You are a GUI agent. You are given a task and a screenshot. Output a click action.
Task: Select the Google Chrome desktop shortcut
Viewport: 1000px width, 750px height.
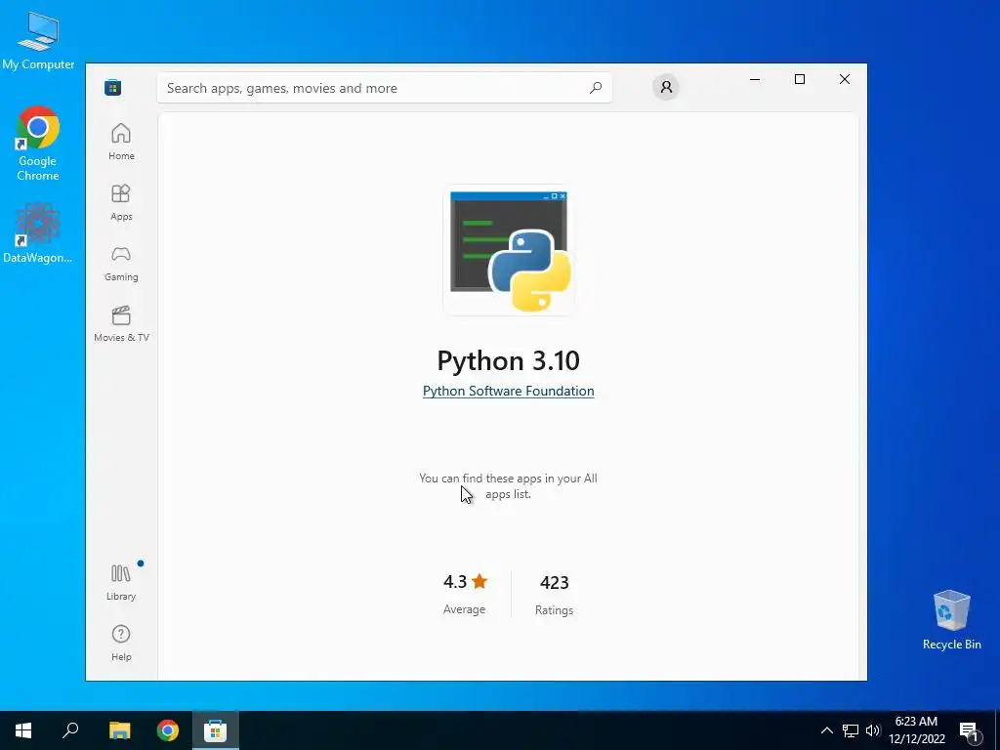(x=38, y=145)
